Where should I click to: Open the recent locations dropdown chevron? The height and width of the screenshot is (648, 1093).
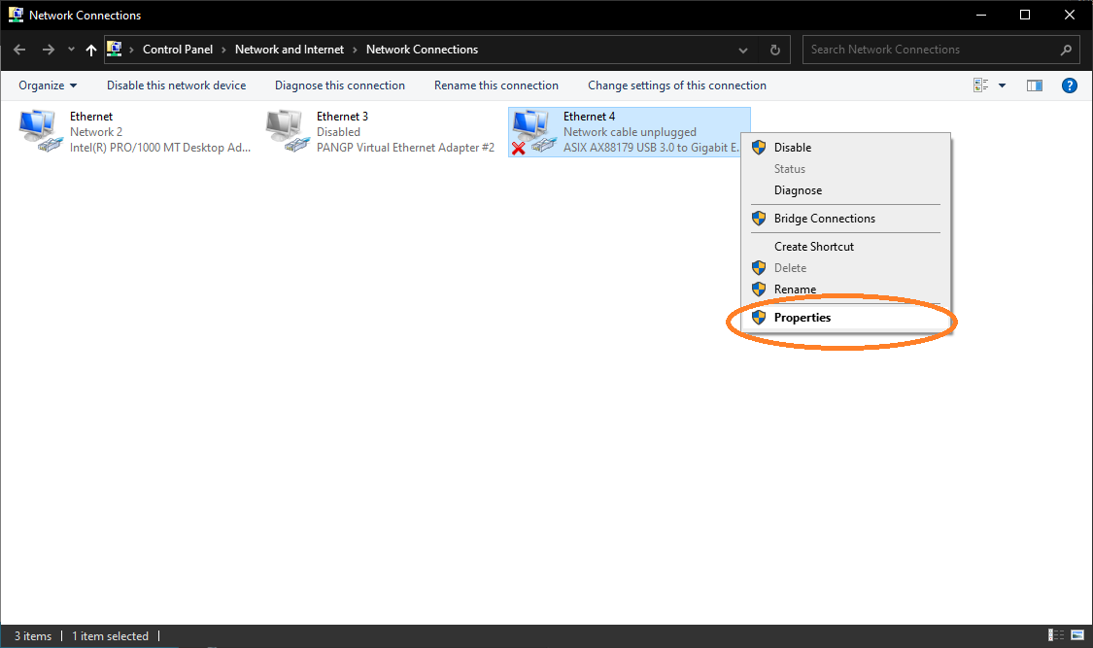[x=71, y=50]
